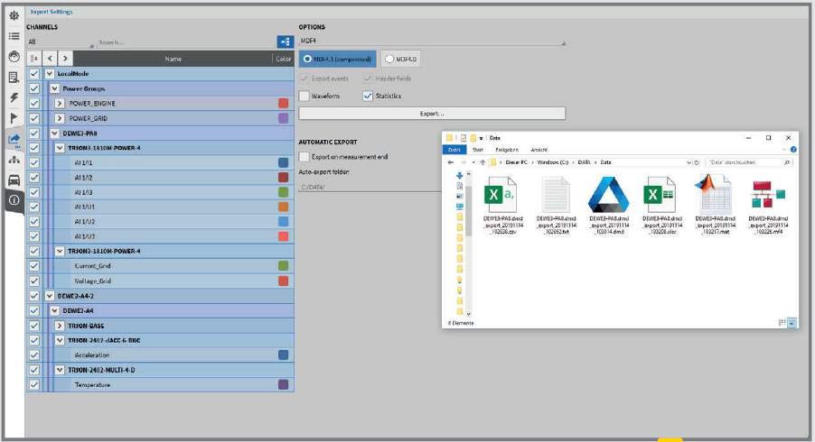Expand the POWER_GRID group
The width and height of the screenshot is (815, 442).
point(60,118)
